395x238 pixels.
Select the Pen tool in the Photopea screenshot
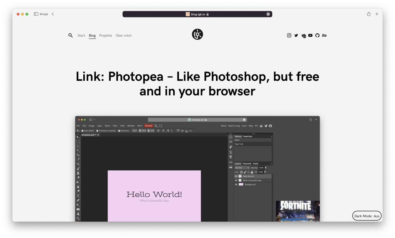(x=78, y=200)
